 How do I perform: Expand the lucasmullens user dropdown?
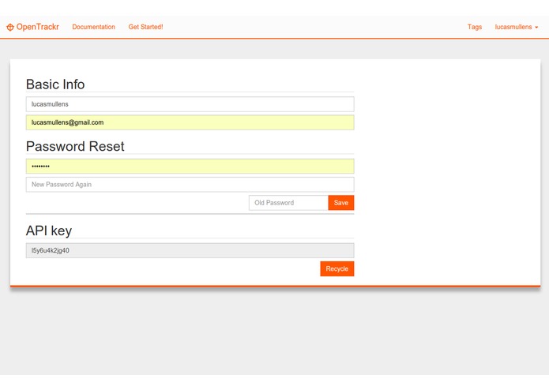pos(516,27)
